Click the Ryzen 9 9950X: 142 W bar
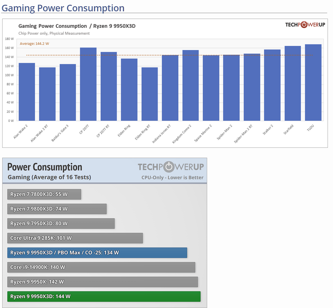333x308 pixels. 102,282
